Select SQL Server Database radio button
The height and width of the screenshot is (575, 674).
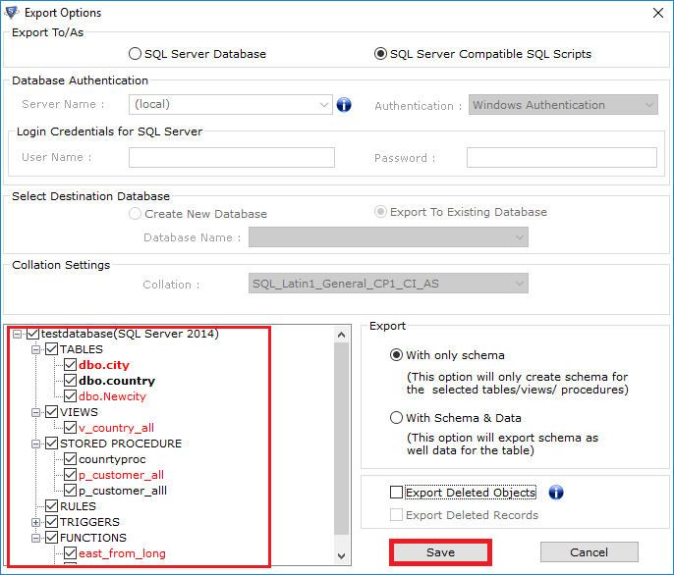pos(135,54)
